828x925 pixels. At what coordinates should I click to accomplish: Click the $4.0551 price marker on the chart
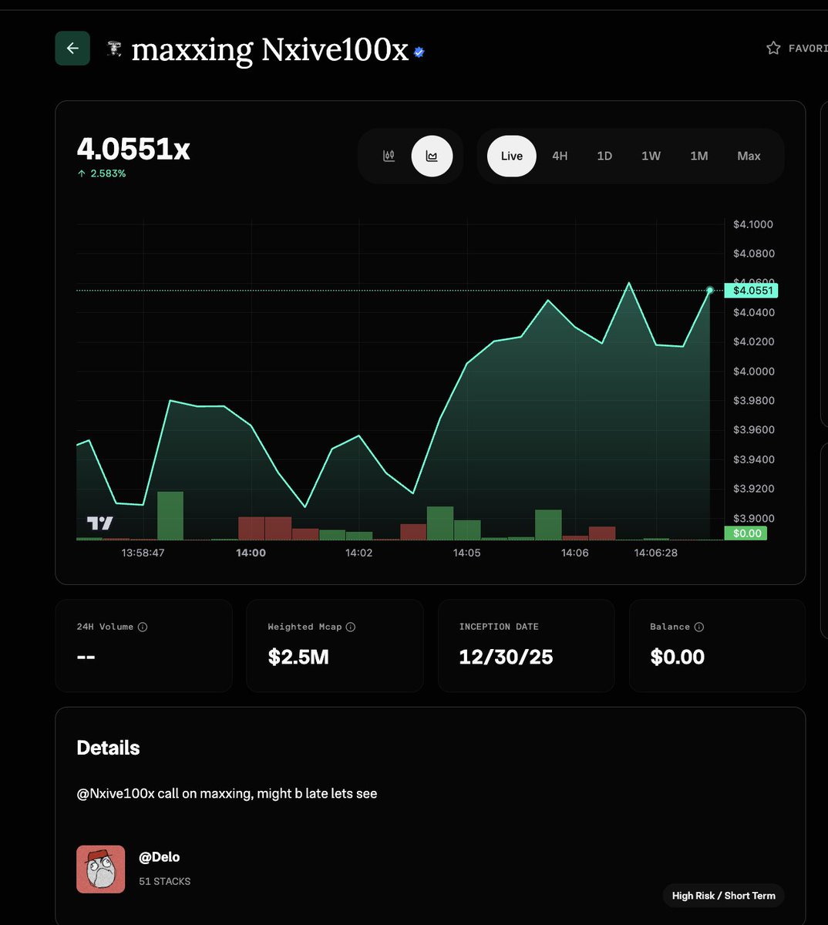click(752, 290)
